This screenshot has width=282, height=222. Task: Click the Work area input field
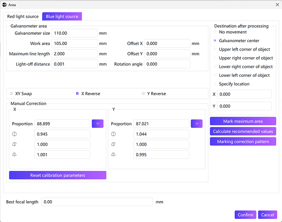pyautogui.click(x=74, y=44)
